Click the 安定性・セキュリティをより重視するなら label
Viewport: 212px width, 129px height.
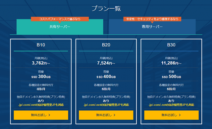pyautogui.click(x=152, y=19)
